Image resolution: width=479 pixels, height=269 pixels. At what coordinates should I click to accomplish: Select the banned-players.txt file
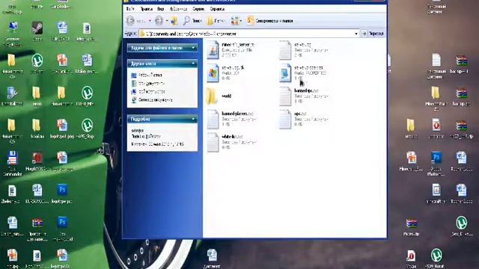pos(213,119)
